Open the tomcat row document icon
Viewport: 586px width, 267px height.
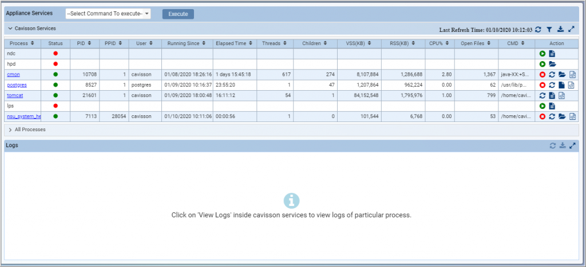[x=552, y=95]
